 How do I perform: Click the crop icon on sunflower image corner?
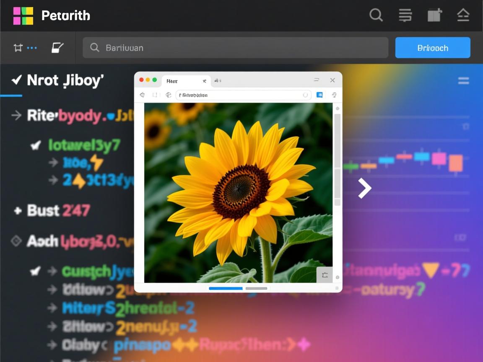[325, 275]
